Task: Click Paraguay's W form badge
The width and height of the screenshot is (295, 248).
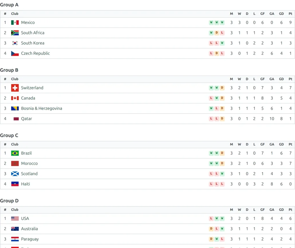Action: point(217,239)
